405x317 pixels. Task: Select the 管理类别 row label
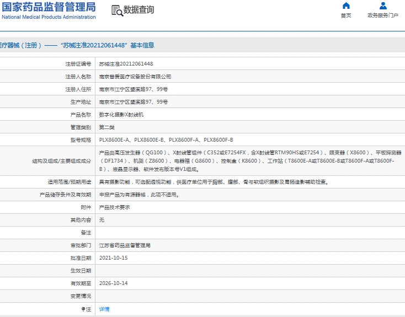[81, 127]
